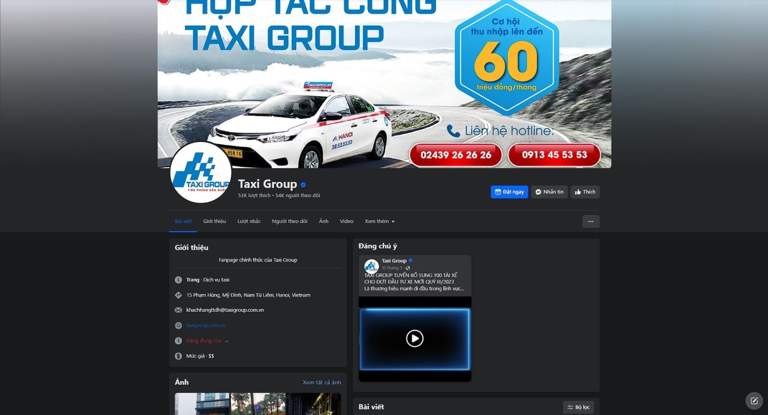This screenshot has height=415, width=768.
Task: Expand the Xem thêm dropdown
Action: tap(380, 221)
